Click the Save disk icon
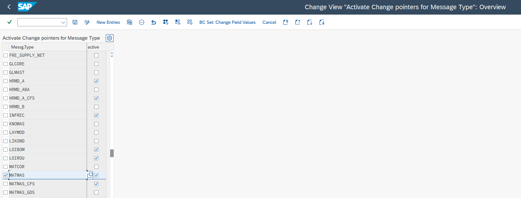This screenshot has width=521, height=198. click(75, 22)
